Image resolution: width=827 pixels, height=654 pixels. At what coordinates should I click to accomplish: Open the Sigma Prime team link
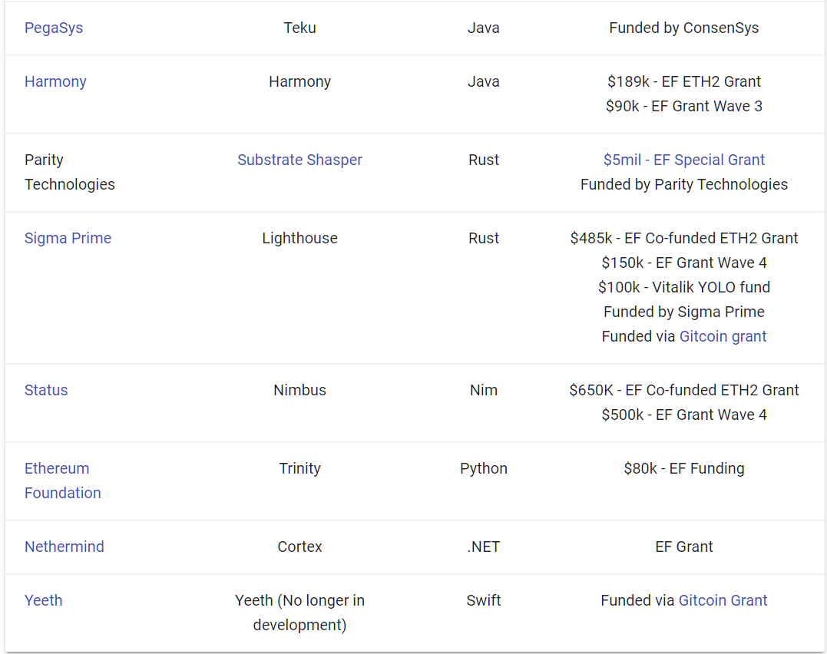point(68,238)
